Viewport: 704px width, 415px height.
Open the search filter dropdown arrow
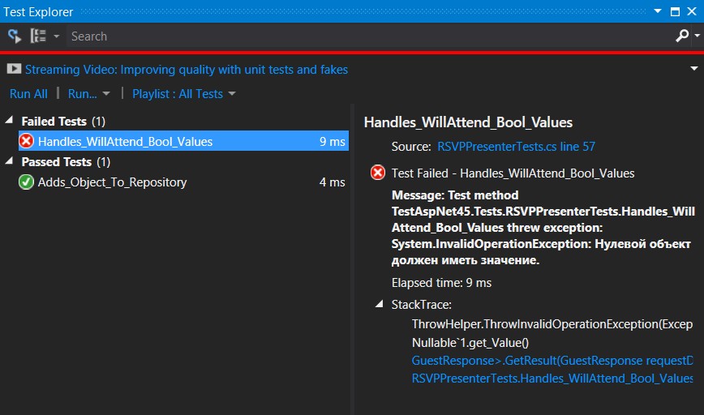pyautogui.click(x=697, y=36)
